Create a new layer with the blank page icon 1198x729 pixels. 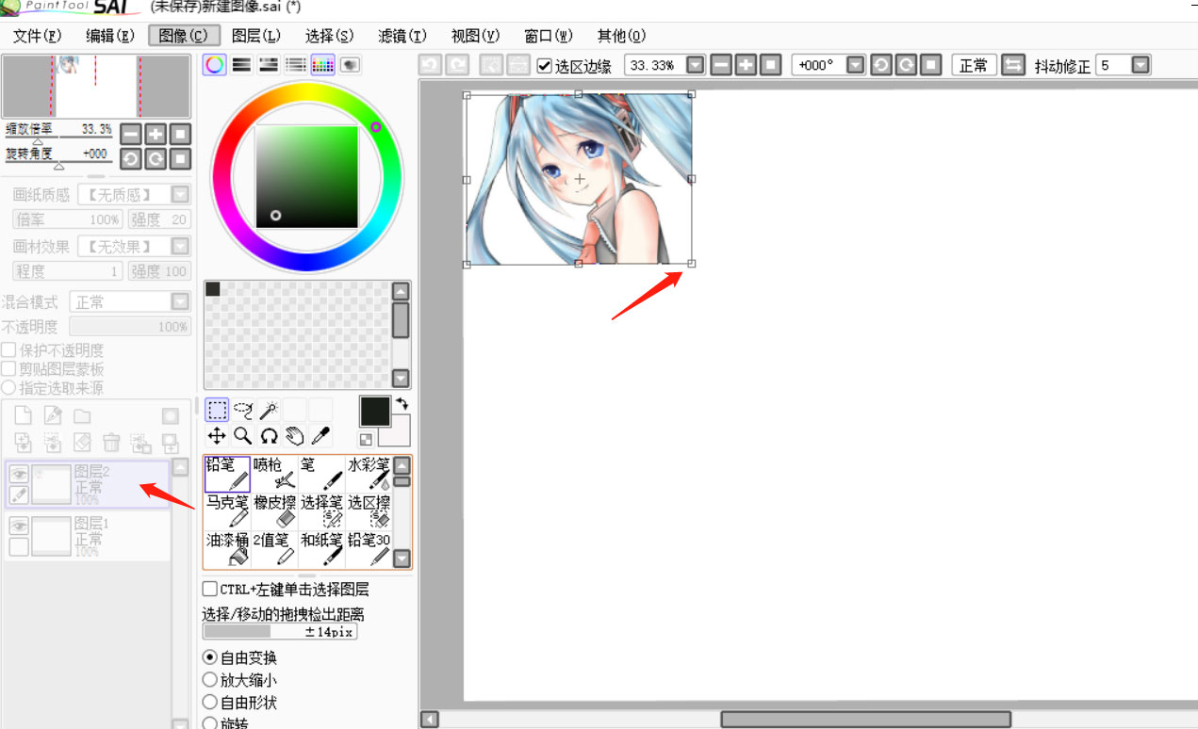23,416
